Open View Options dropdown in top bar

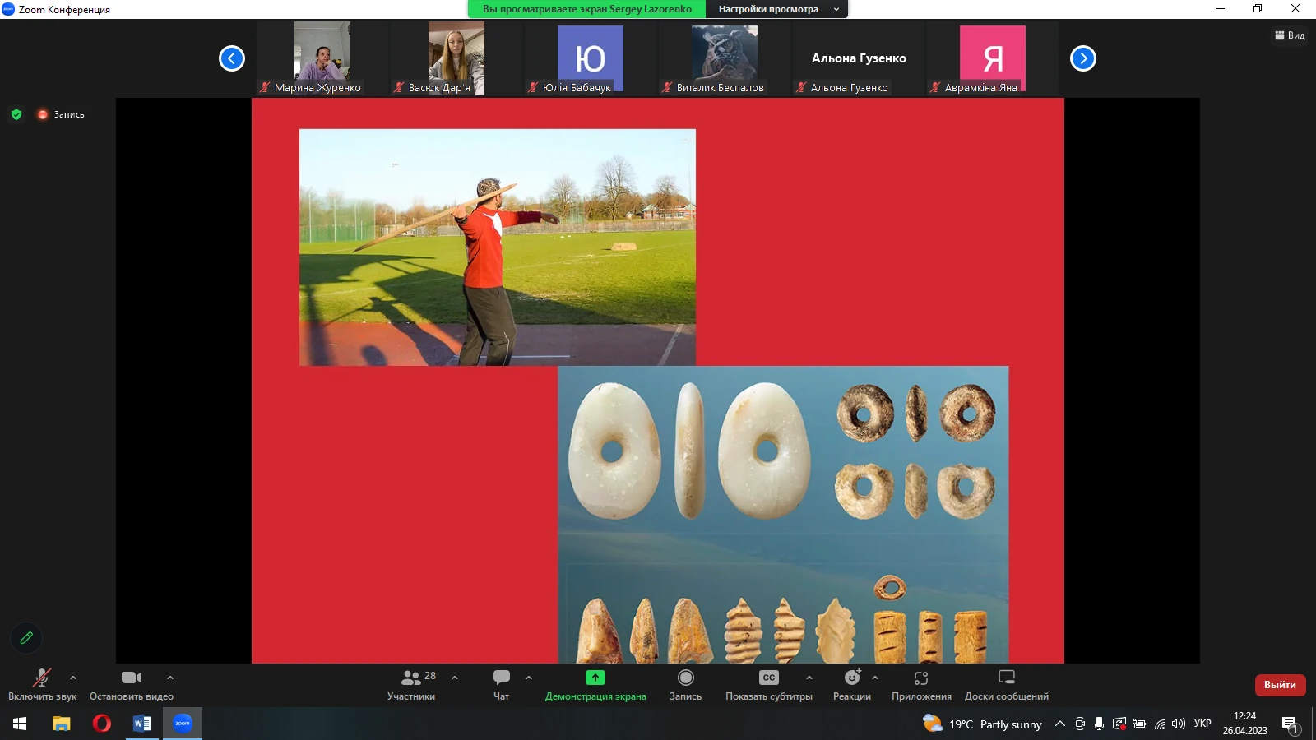coord(777,9)
